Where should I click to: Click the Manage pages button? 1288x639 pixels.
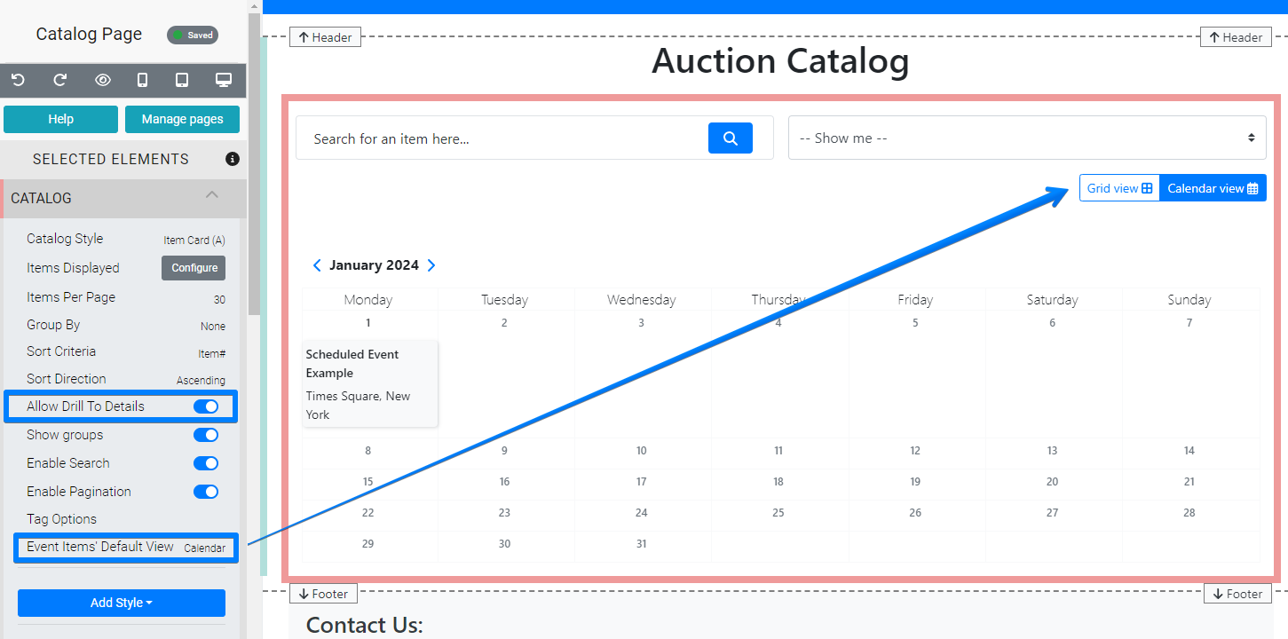pyautogui.click(x=183, y=119)
